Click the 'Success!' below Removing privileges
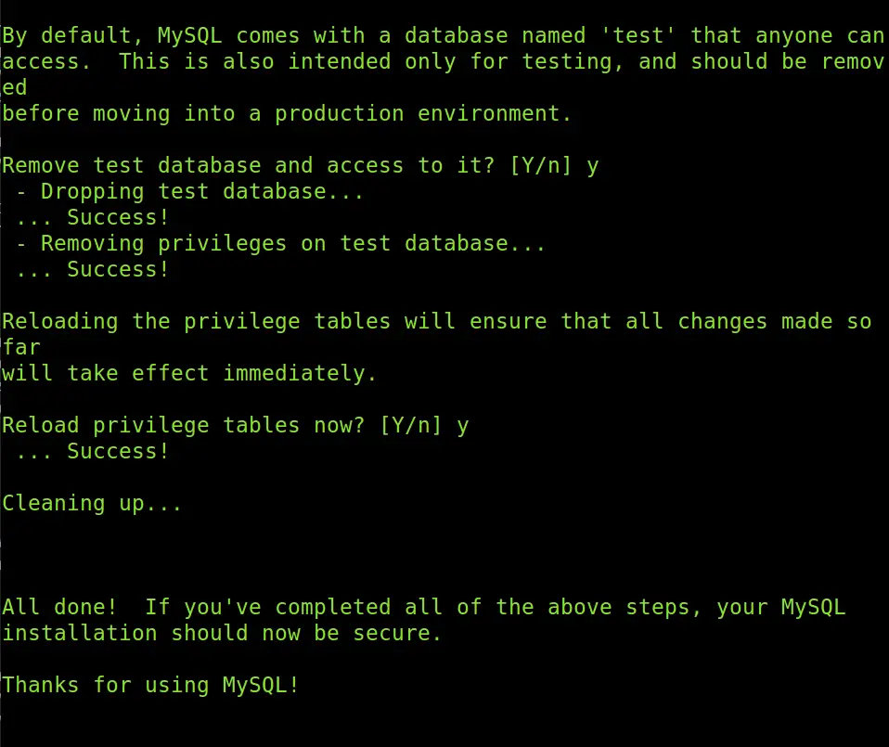Viewport: 889px width, 747px height. pos(118,270)
